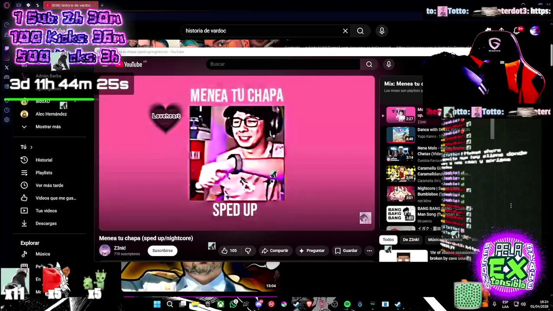The height and width of the screenshot is (311, 553).
Task: Click the YouTube logo in the front window
Action: (129, 64)
